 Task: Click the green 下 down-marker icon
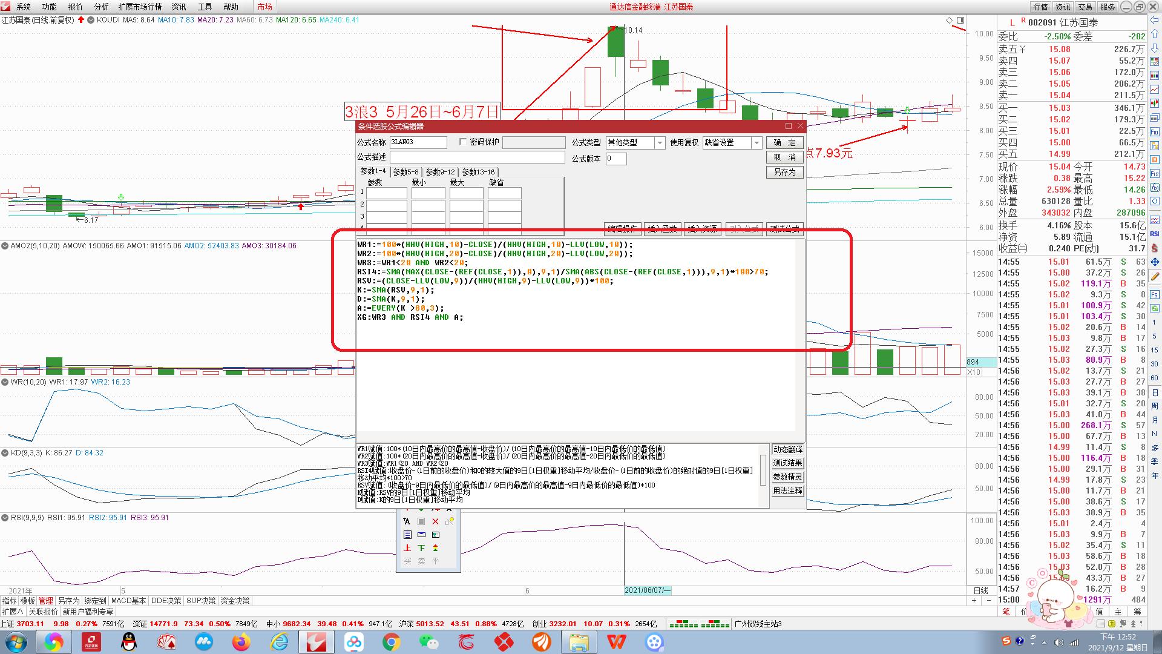(x=421, y=548)
